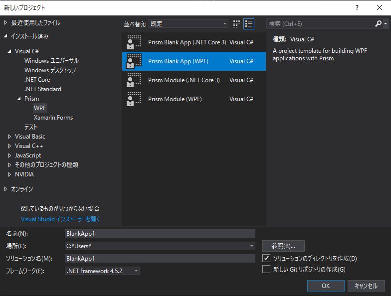Select .NET Standard category
Viewport: 391px width, 296px height.
tap(43, 89)
